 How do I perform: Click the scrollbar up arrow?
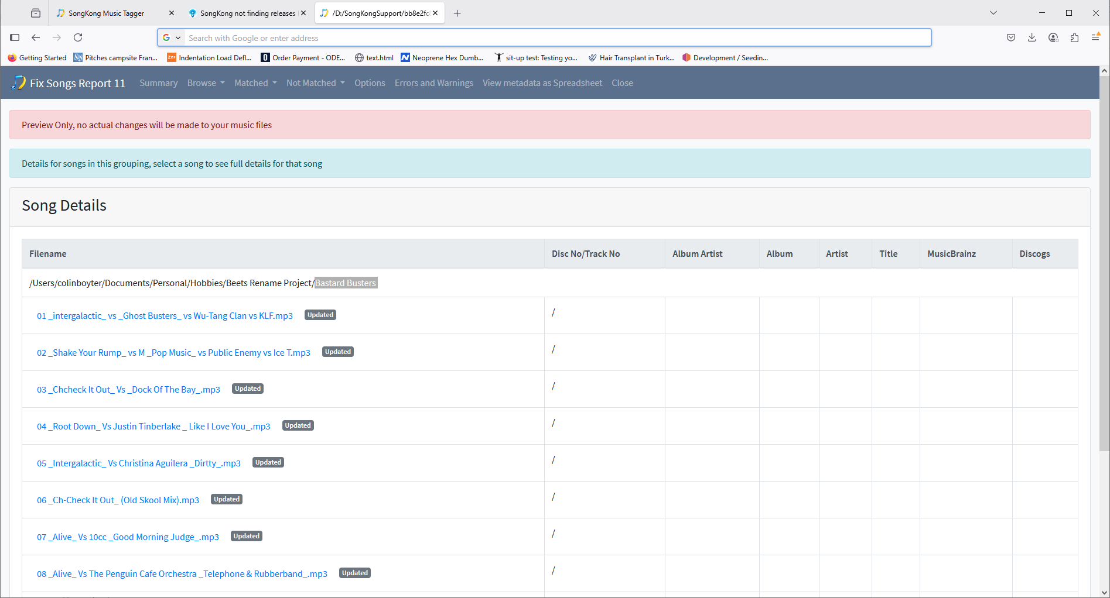pos(1104,71)
